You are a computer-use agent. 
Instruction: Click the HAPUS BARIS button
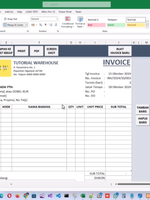point(143,120)
